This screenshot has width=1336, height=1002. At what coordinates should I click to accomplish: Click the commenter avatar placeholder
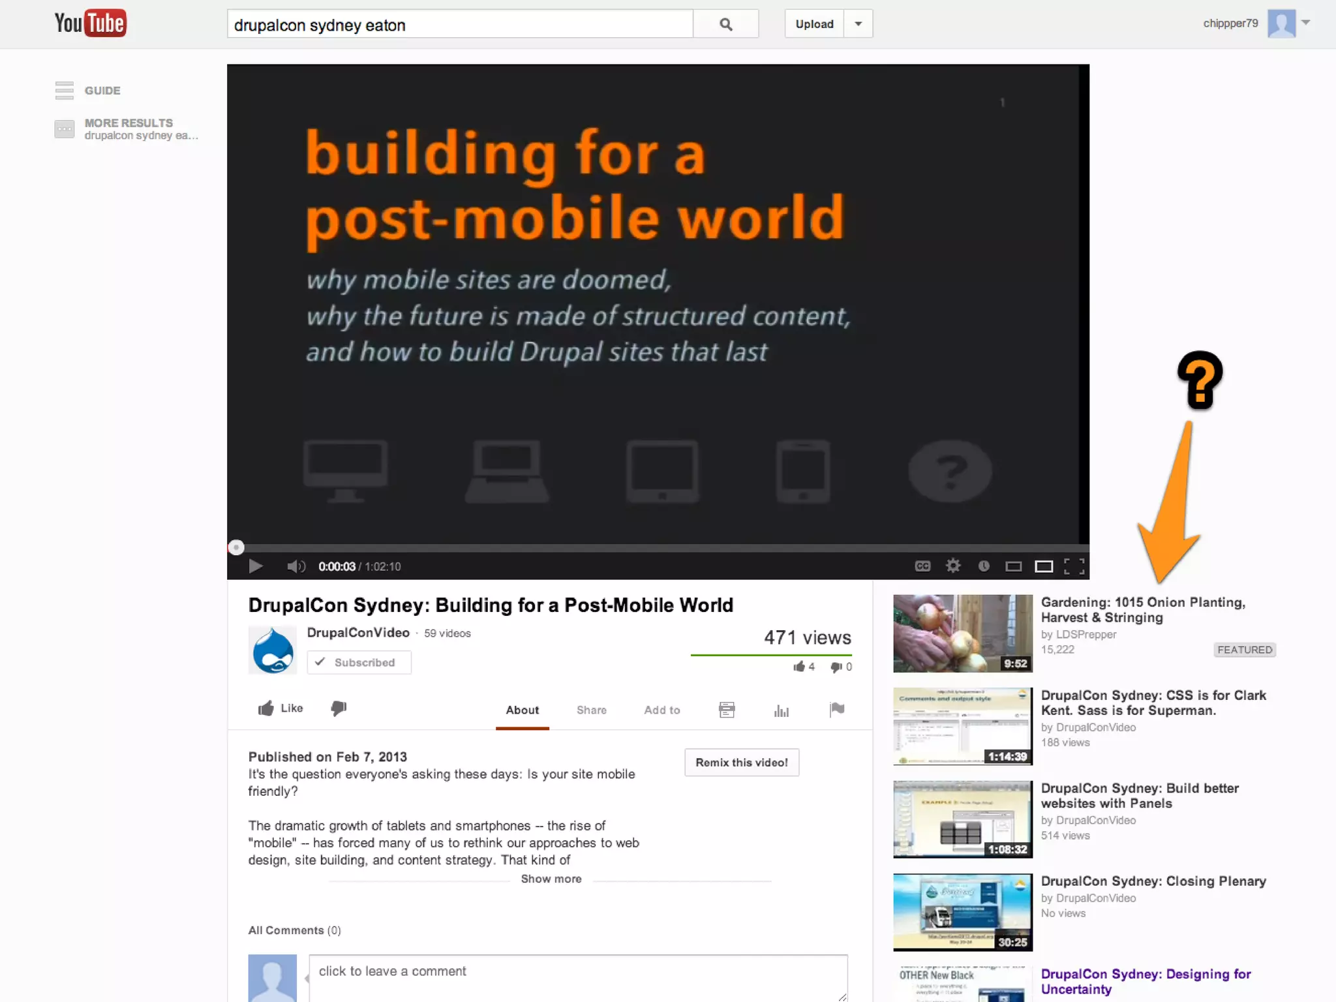(x=273, y=978)
